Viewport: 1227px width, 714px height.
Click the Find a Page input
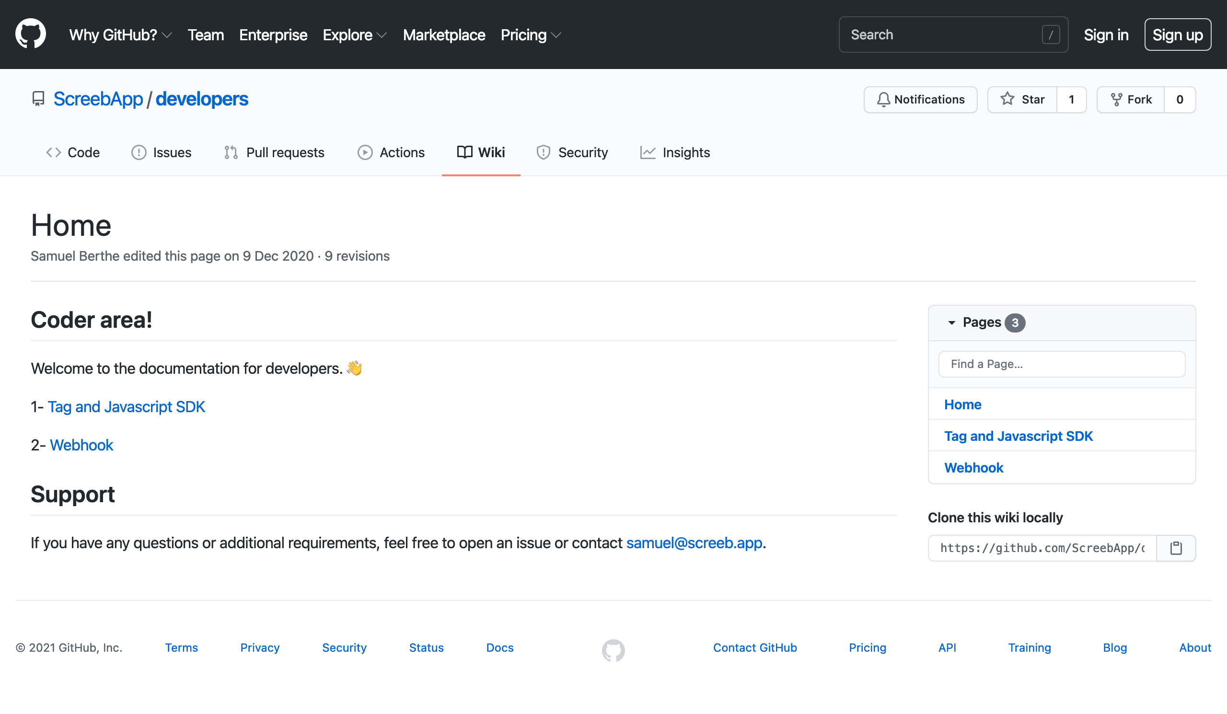(1062, 364)
